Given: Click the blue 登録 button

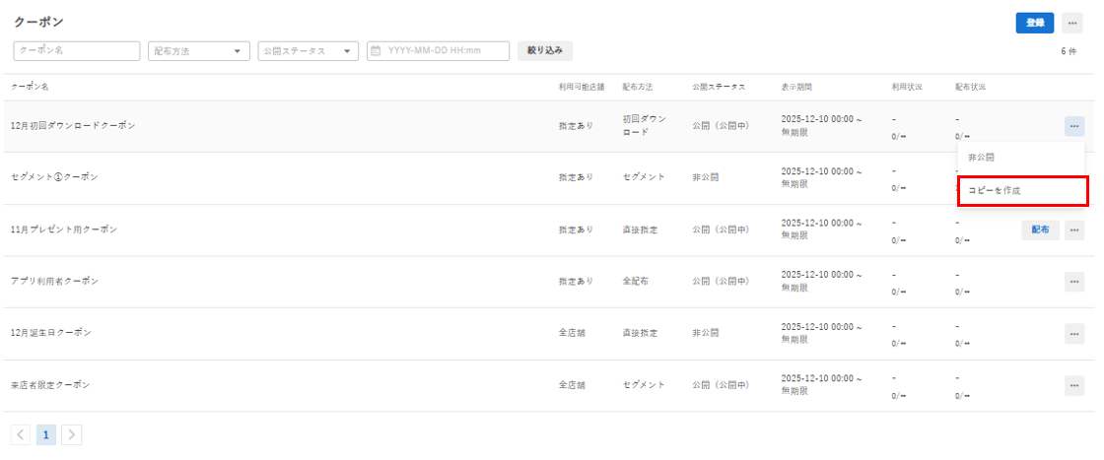Looking at the screenshot, I should coord(1034,24).
